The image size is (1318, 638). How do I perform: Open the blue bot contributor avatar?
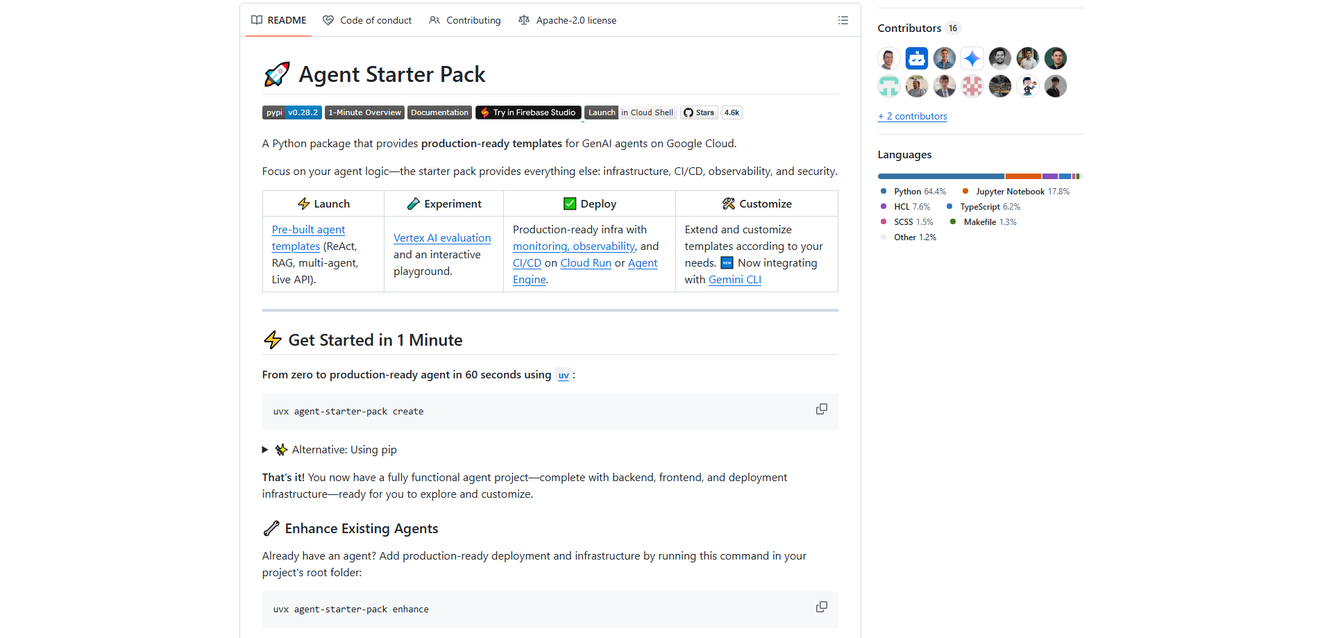pos(916,58)
